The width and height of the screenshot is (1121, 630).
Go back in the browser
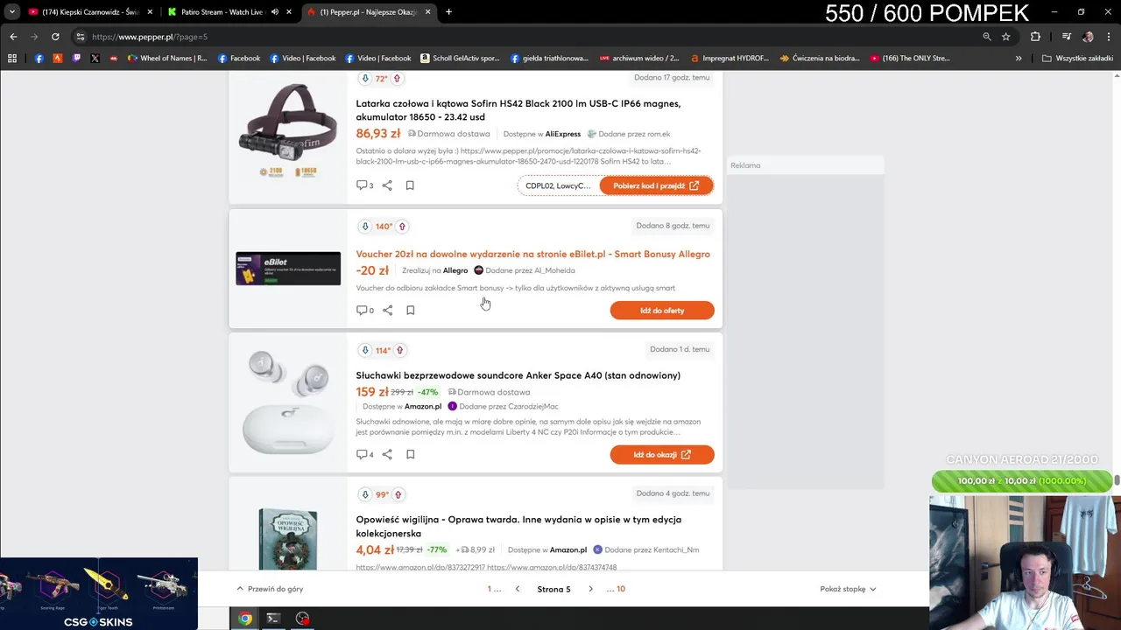click(13, 37)
